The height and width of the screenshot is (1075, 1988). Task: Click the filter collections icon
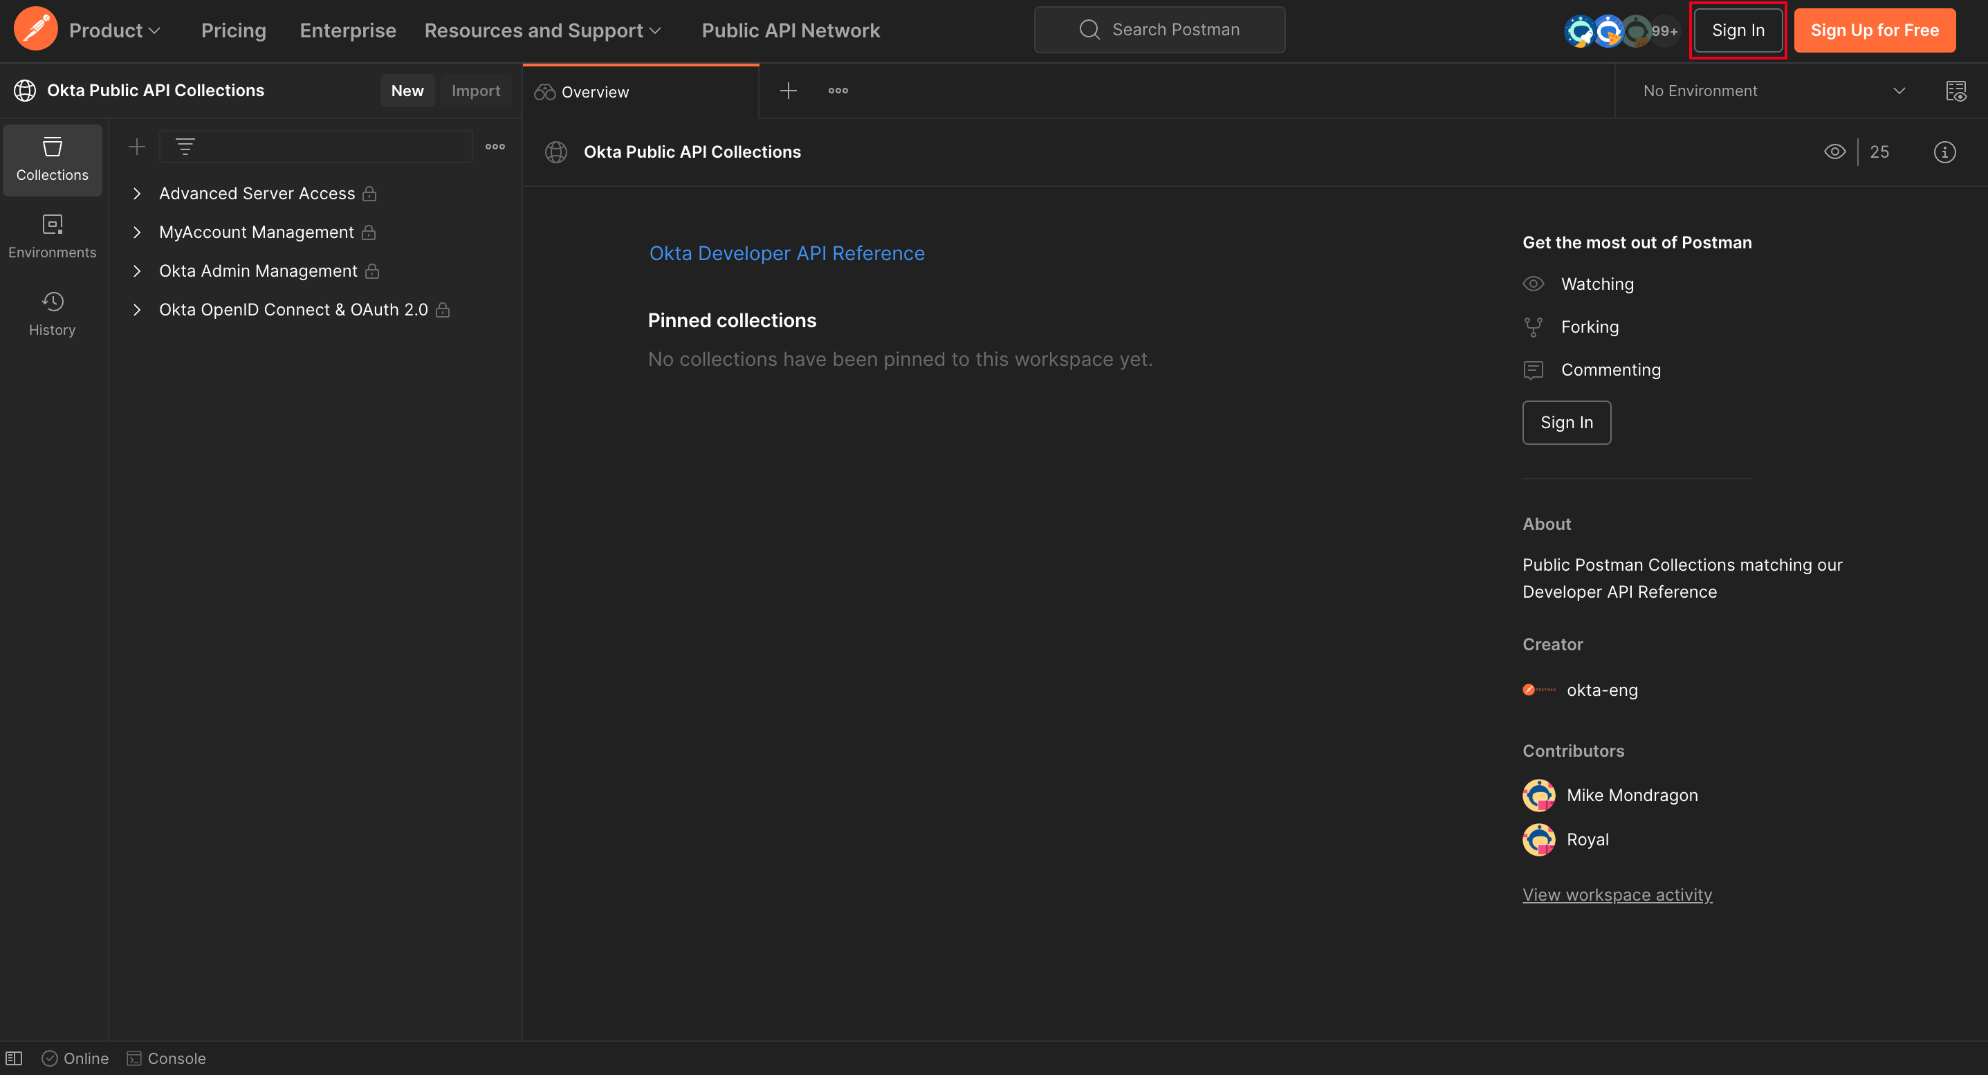coord(185,147)
